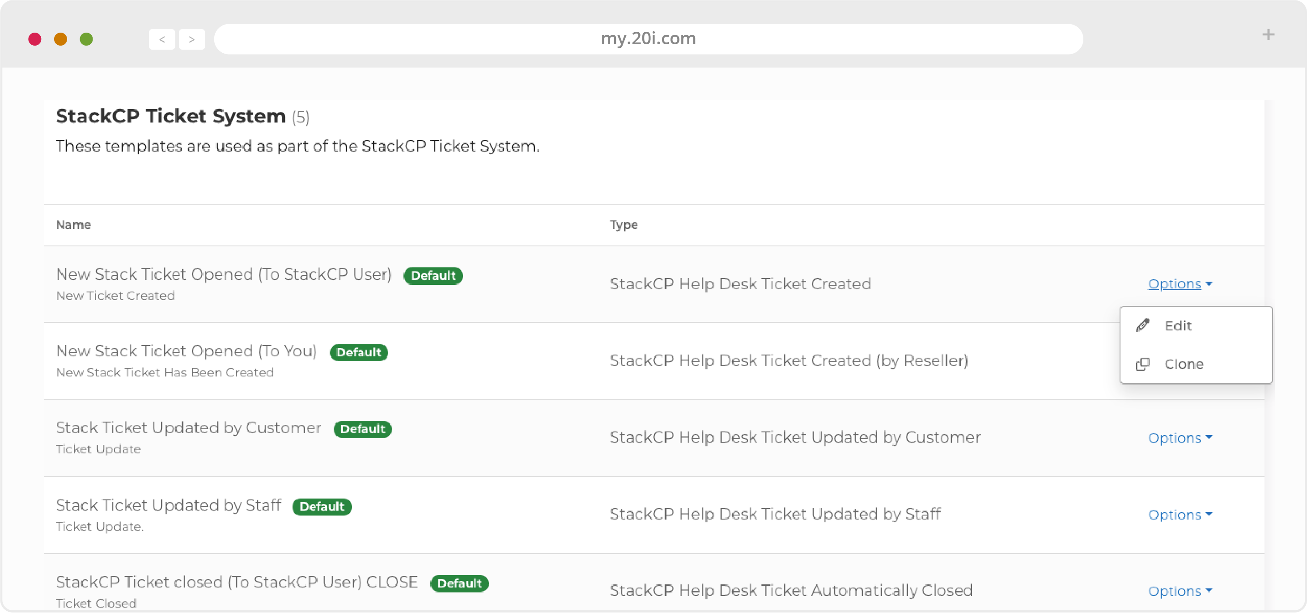The height and width of the screenshot is (613, 1307).
Task: Click Default badge on New Stack Ticket (To You) row
Action: pos(359,352)
